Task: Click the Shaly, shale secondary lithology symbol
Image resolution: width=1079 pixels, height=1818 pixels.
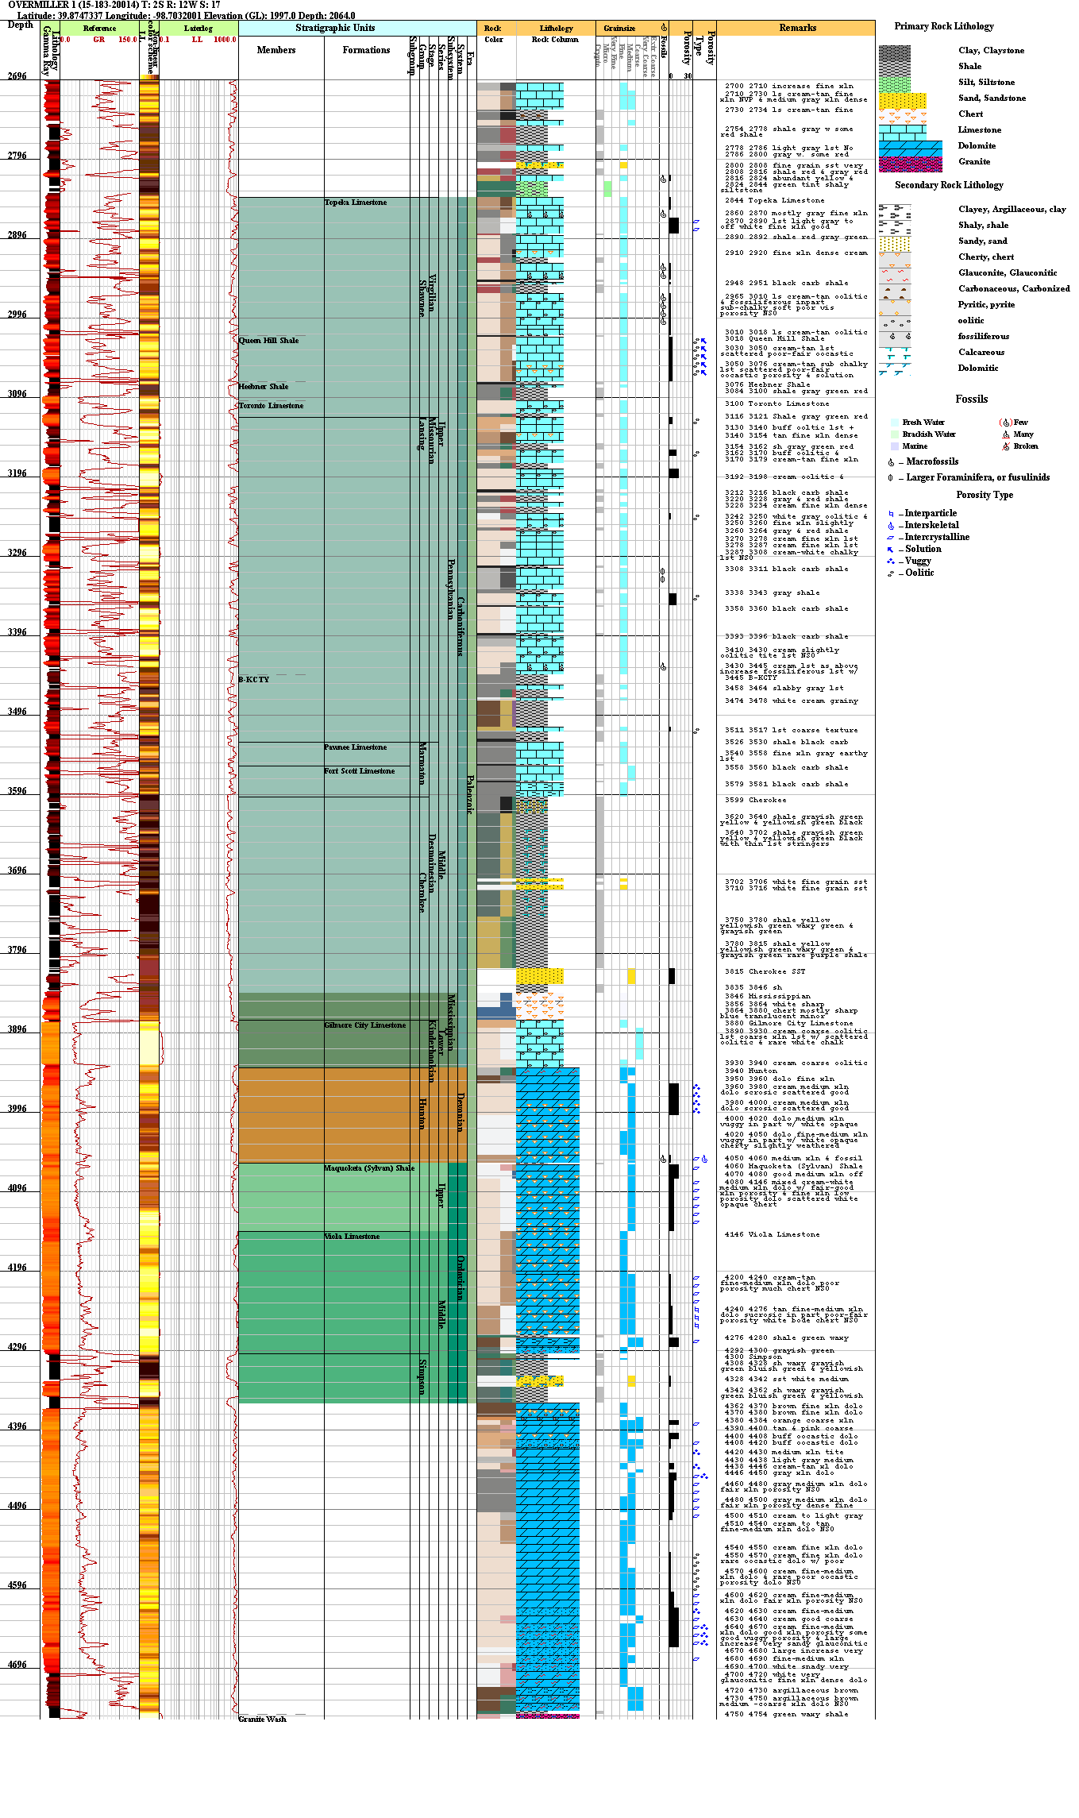Action: [894, 227]
